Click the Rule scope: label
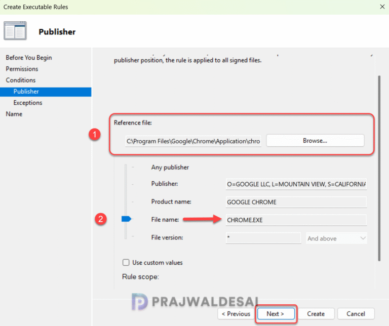Image resolution: width=389 pixels, height=326 pixels. point(140,277)
